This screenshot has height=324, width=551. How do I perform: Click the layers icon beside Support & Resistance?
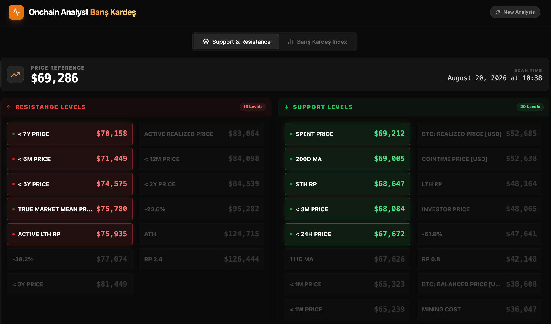pyautogui.click(x=206, y=42)
